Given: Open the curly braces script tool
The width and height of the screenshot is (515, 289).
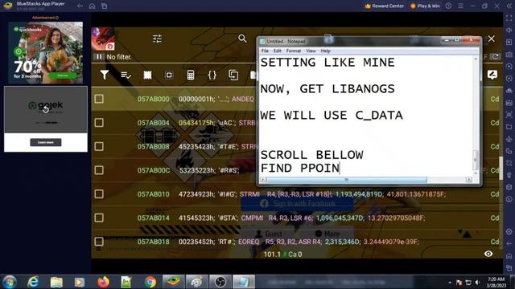Looking at the screenshot, I should coord(212,75).
